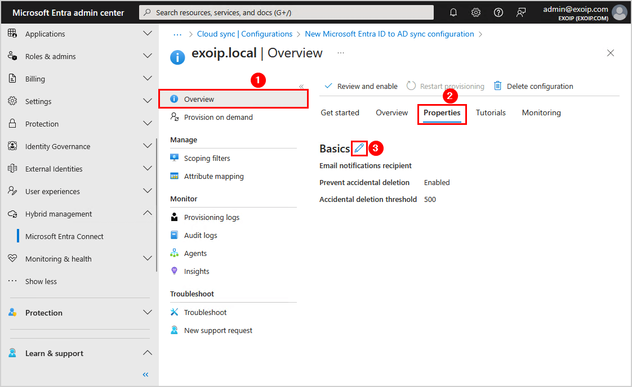
Task: Follow the Cloud sync | Configurations breadcrumb
Action: tap(244, 34)
